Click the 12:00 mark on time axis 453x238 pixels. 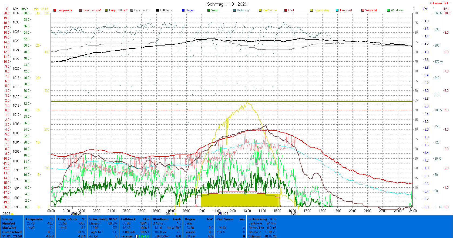232,211
